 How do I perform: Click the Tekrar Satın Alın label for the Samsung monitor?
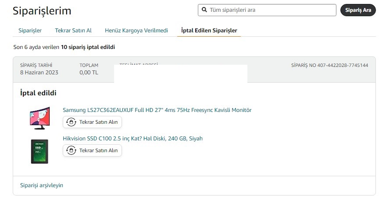[x=98, y=122]
